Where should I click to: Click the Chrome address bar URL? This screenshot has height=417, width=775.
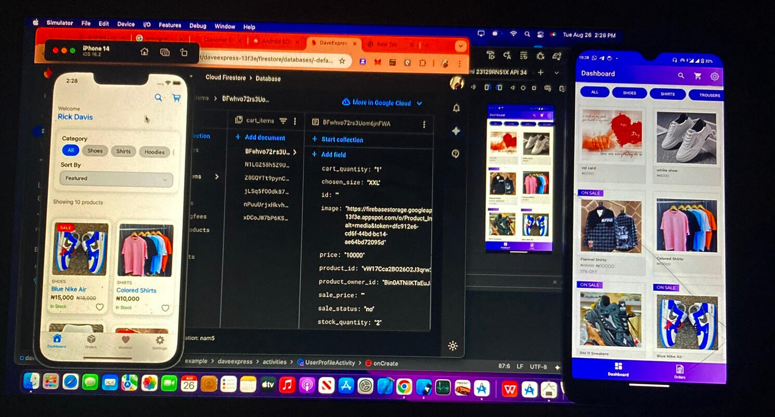pos(266,59)
